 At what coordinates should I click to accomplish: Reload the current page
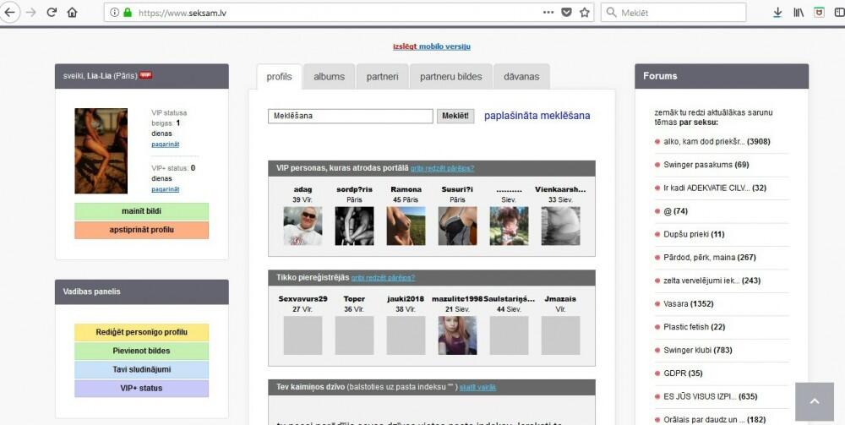coord(52,13)
